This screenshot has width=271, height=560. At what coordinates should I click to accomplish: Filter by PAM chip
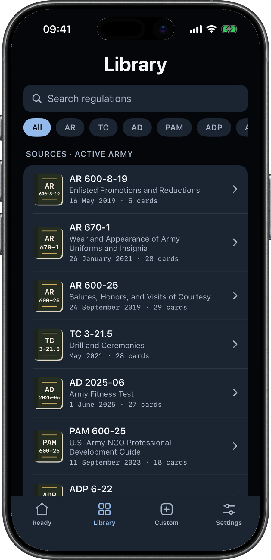click(x=174, y=127)
